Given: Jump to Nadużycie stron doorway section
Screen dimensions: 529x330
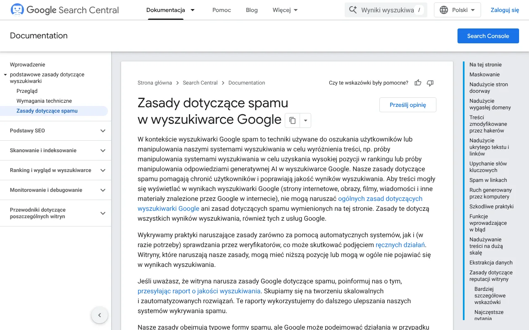Looking at the screenshot, I should (488, 88).
